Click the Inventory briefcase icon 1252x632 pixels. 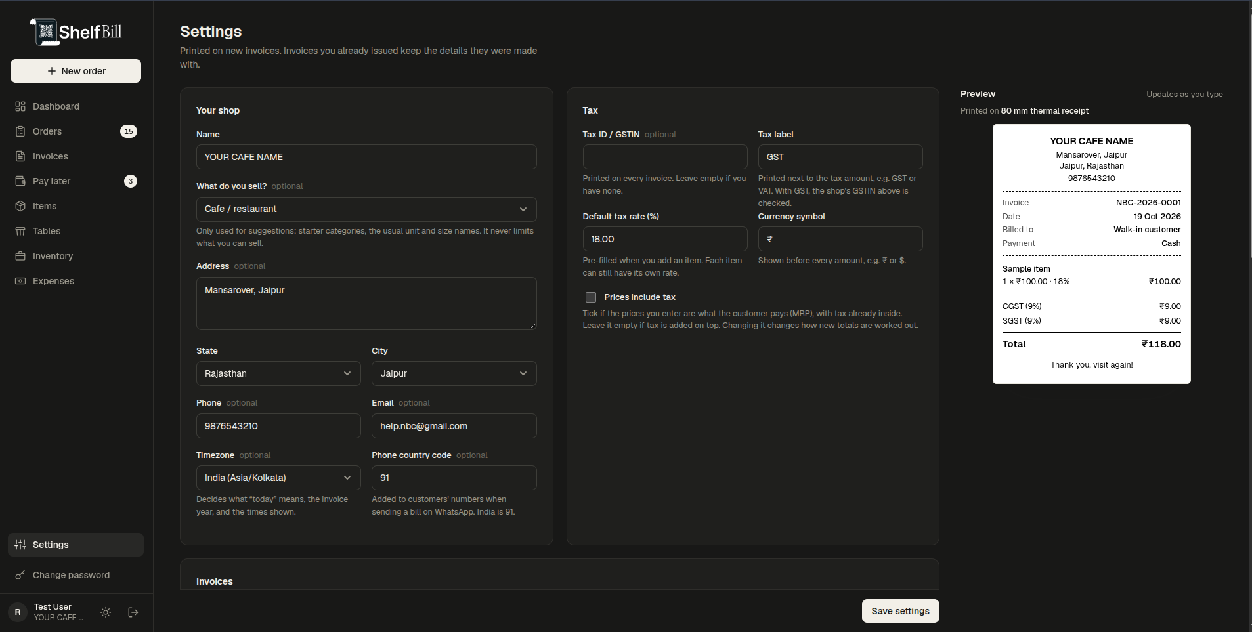(20, 256)
